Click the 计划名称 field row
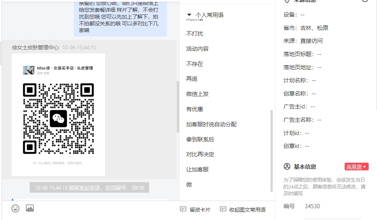The width and height of the screenshot is (377, 220). pyautogui.click(x=299, y=80)
